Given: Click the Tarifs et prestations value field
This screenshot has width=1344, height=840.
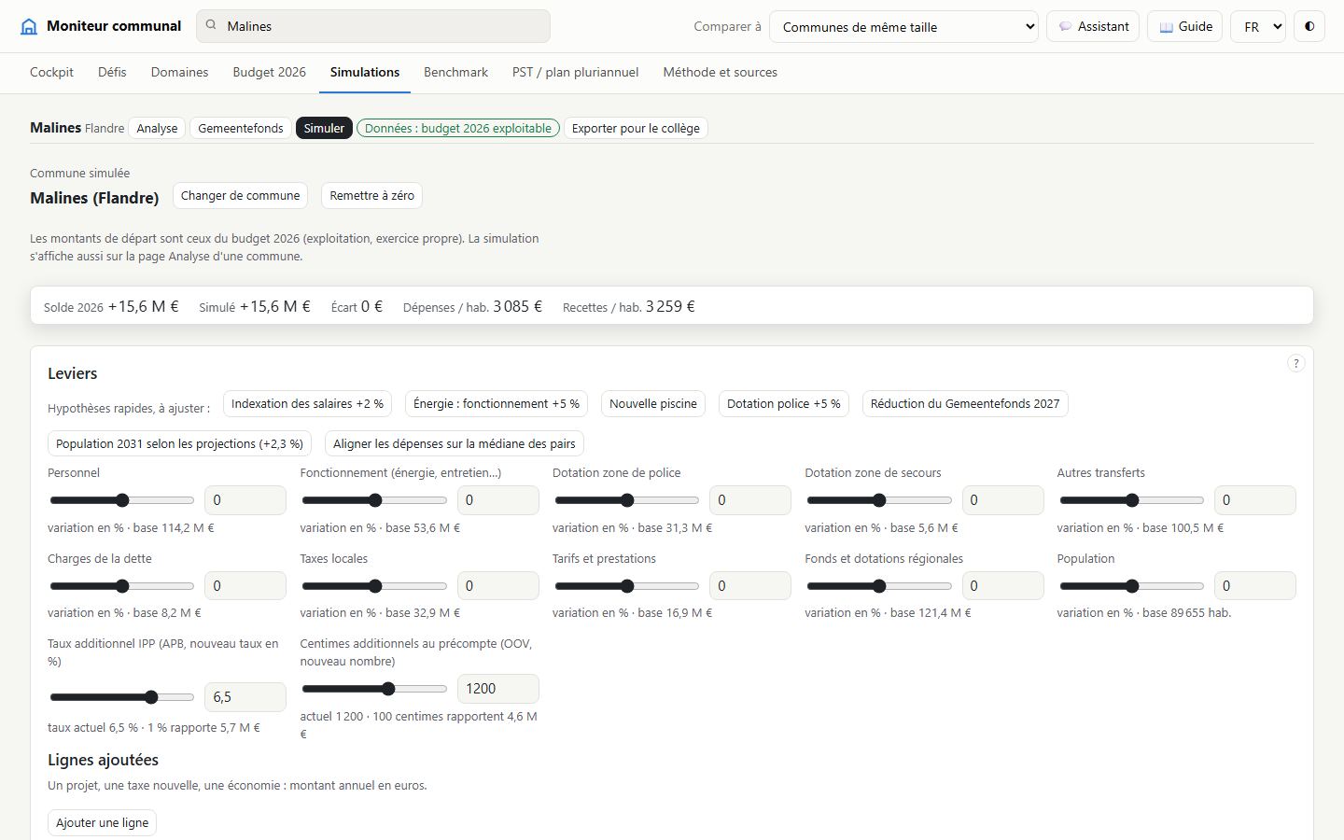Looking at the screenshot, I should (x=749, y=586).
